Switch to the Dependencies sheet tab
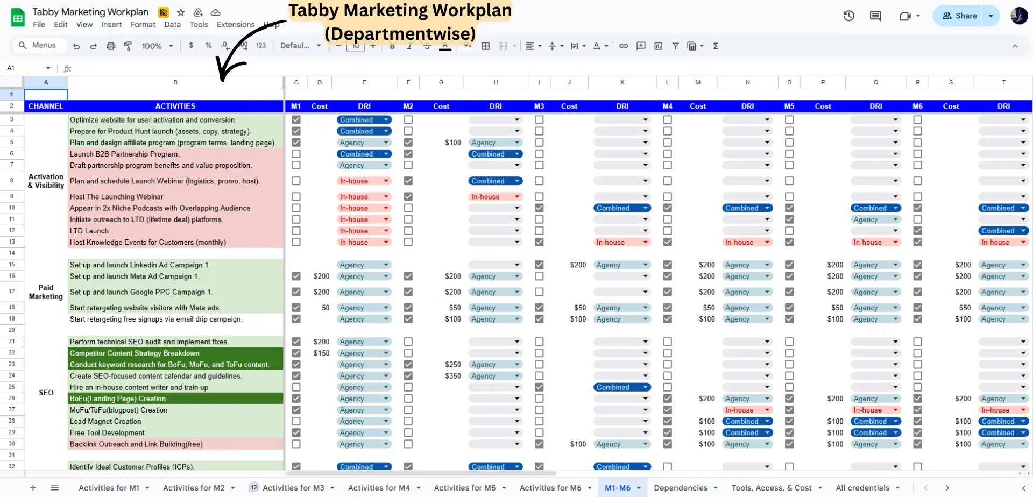The height and width of the screenshot is (497, 1033). pos(680,487)
